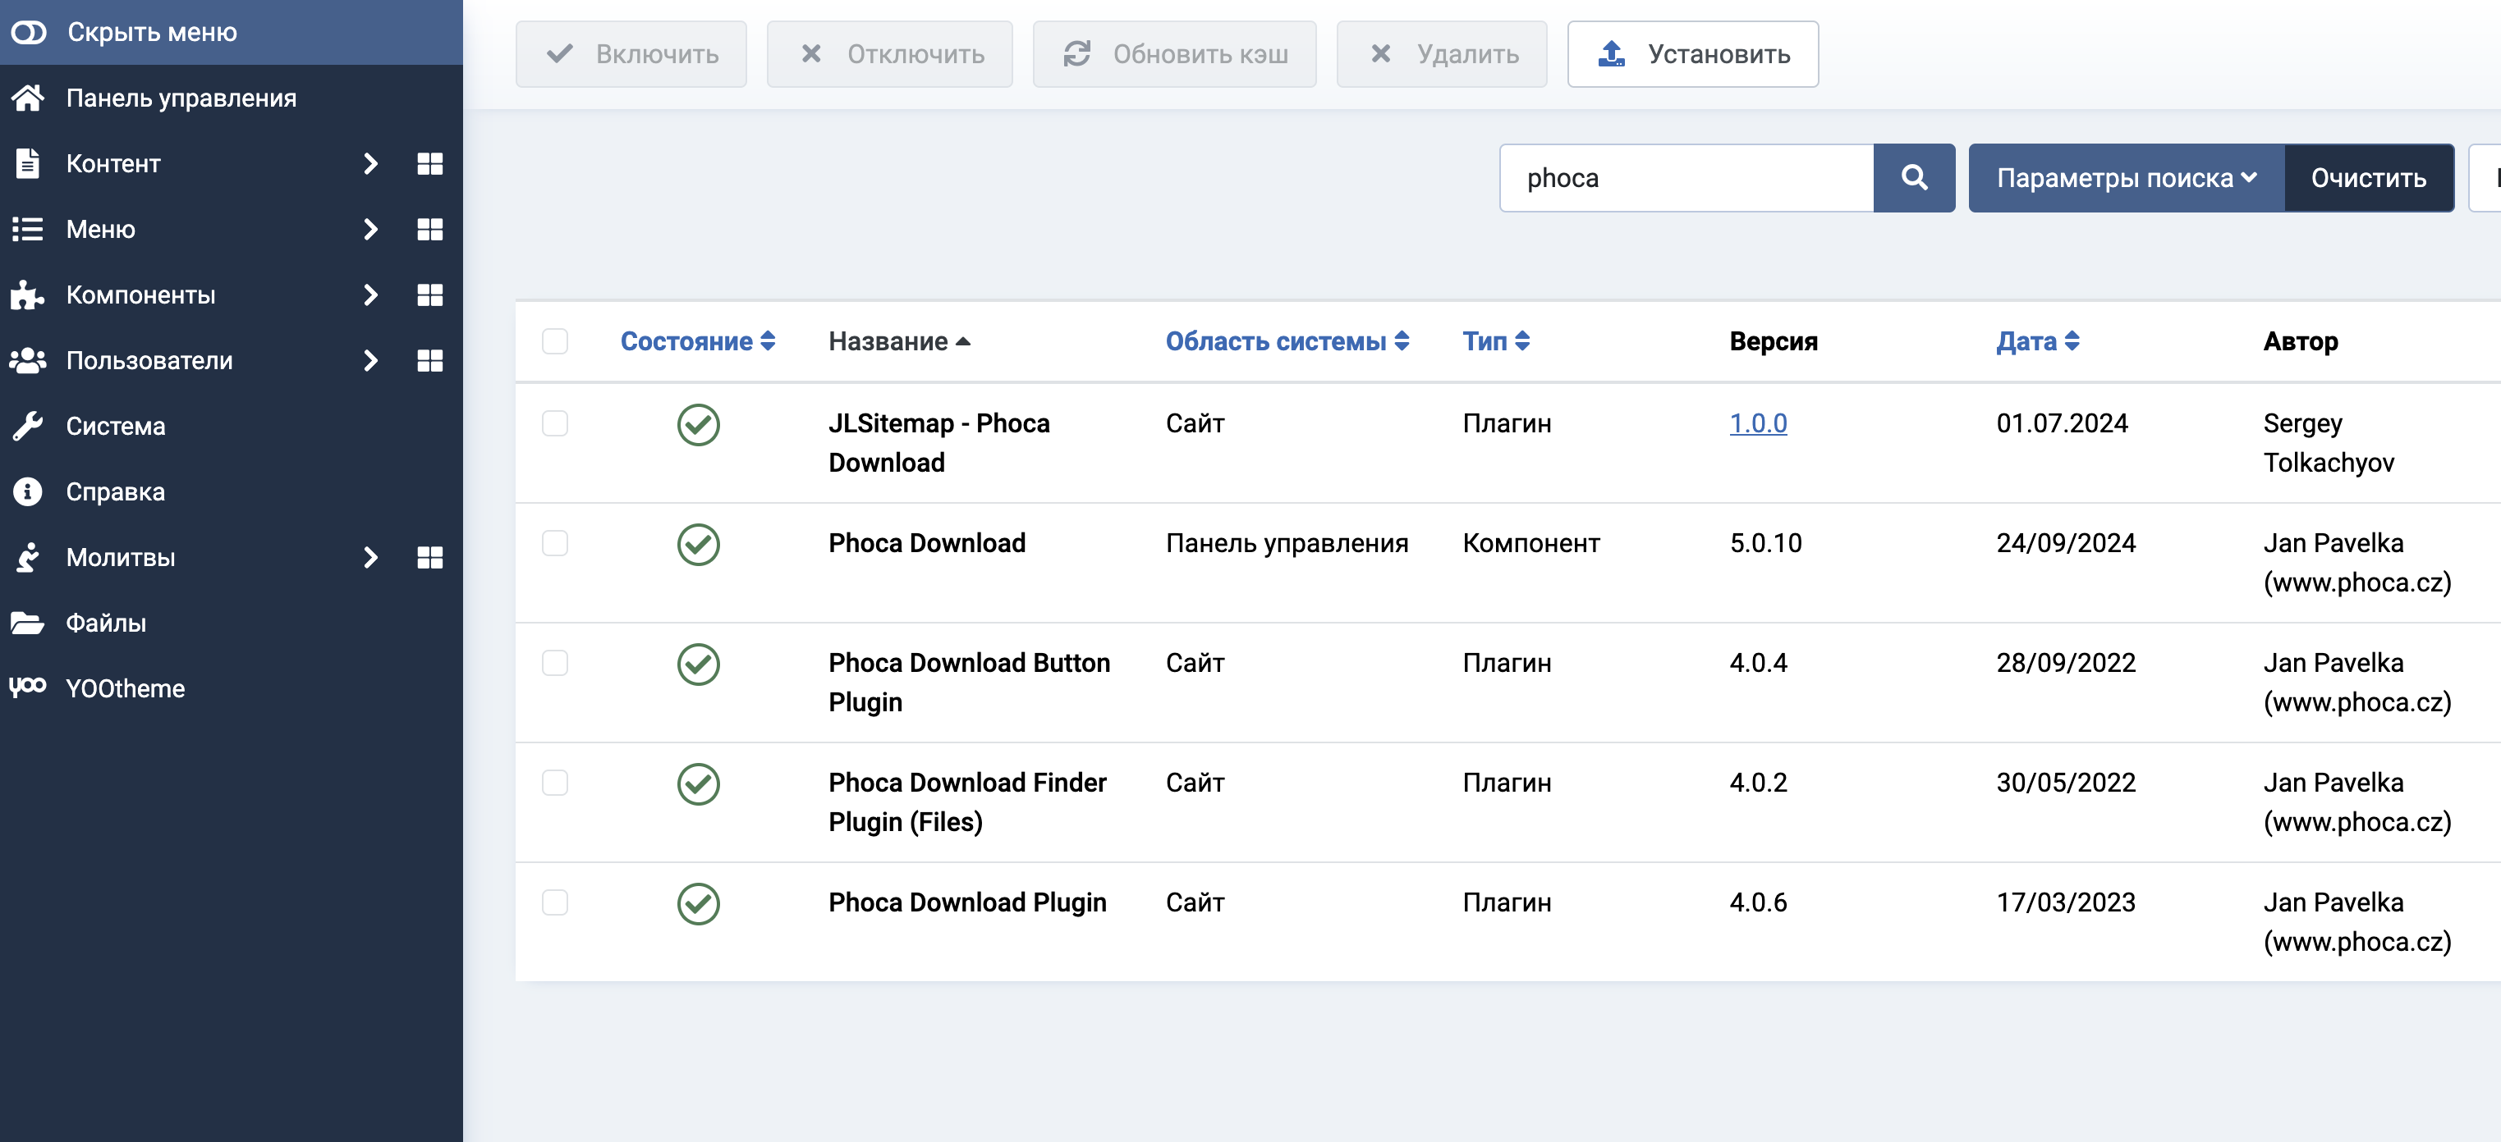Sort table by Состояние column
This screenshot has width=2501, height=1142.
[697, 341]
